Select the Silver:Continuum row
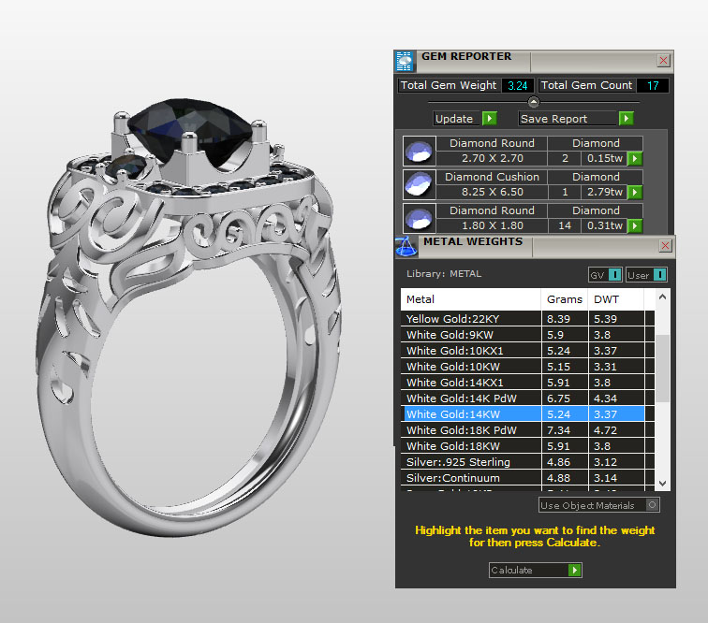Image resolution: width=708 pixels, height=623 pixels. [527, 478]
